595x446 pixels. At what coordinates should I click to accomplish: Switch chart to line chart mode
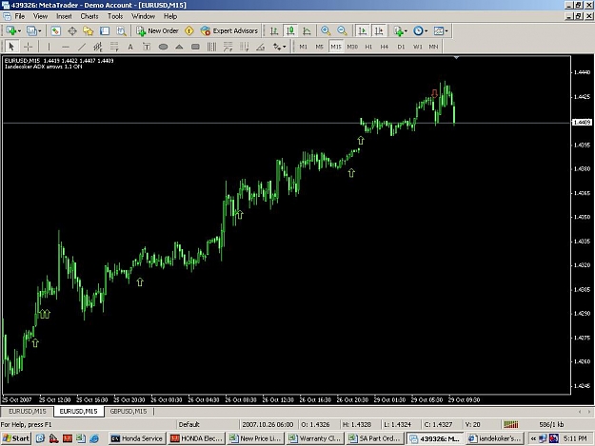(x=307, y=31)
